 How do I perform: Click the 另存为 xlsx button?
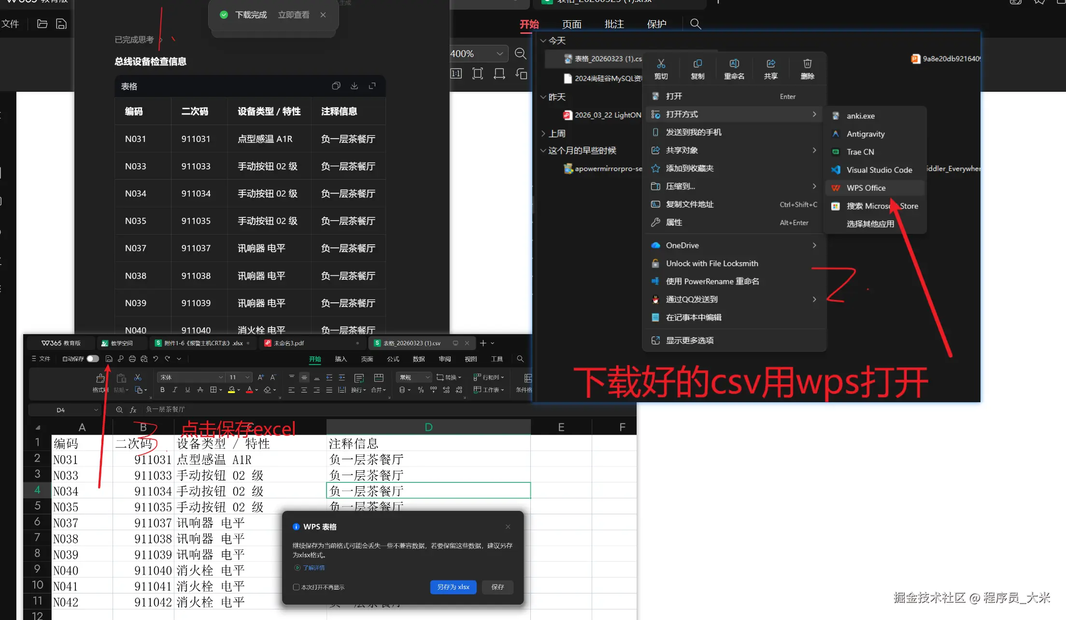pos(453,587)
